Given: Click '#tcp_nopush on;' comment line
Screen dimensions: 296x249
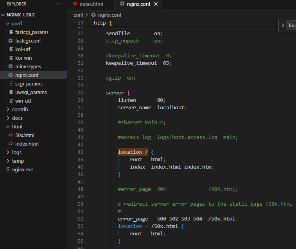Looking at the screenshot, I should (x=134, y=41).
